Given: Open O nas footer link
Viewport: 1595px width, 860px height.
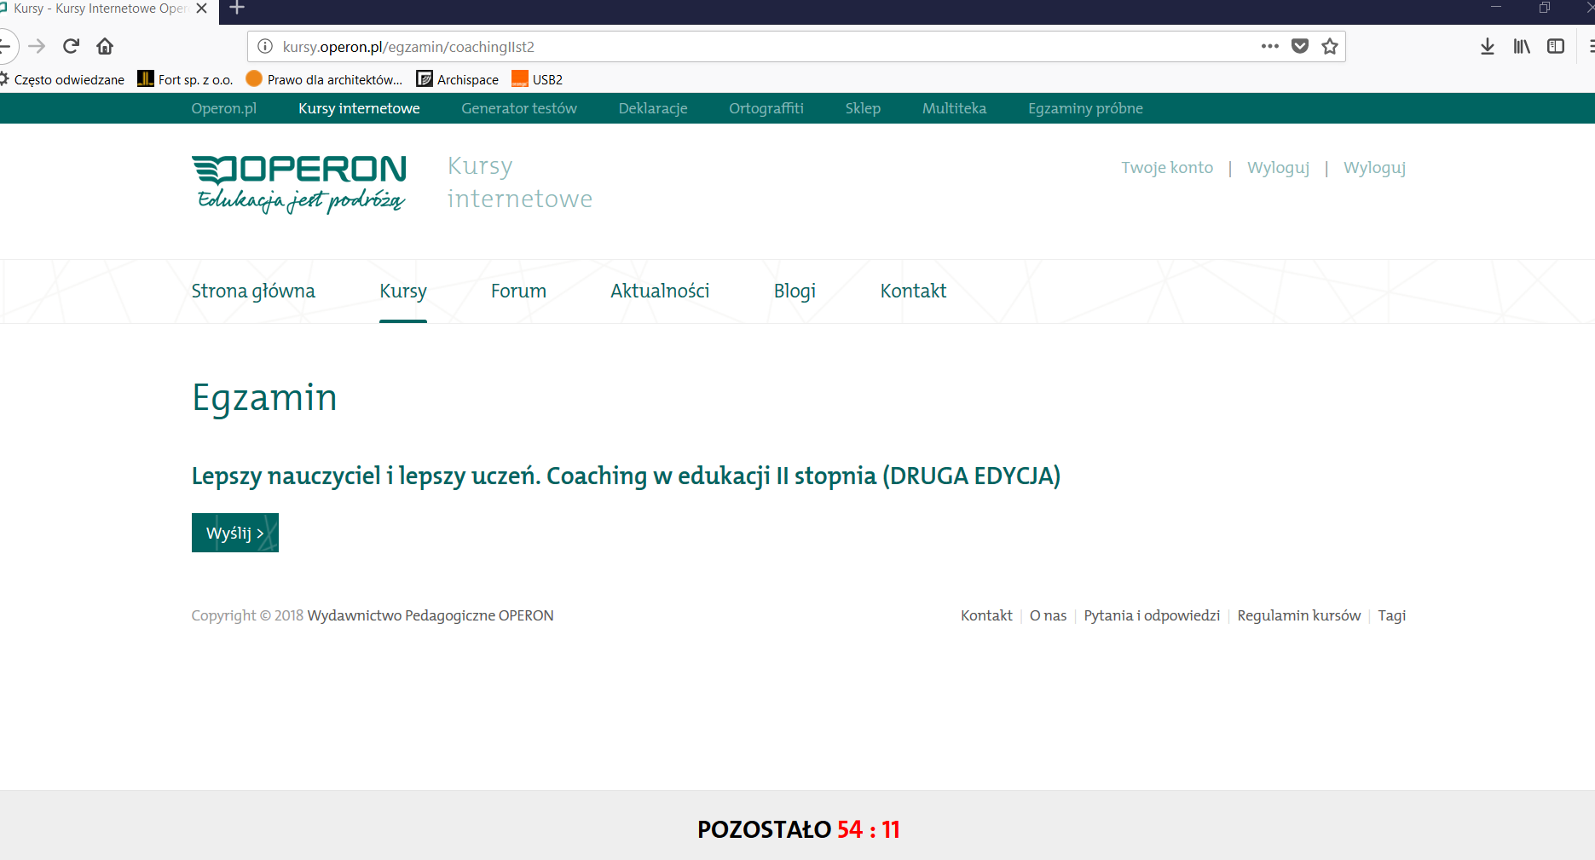Looking at the screenshot, I should [x=1048, y=615].
